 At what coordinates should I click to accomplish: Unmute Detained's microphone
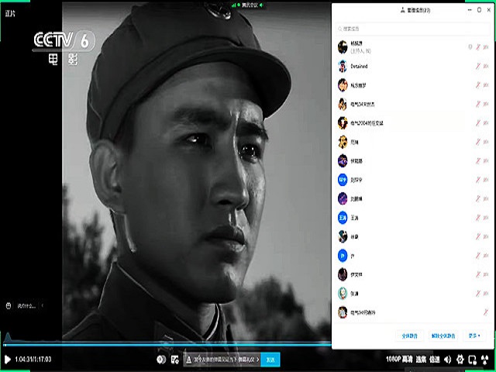[x=478, y=66]
